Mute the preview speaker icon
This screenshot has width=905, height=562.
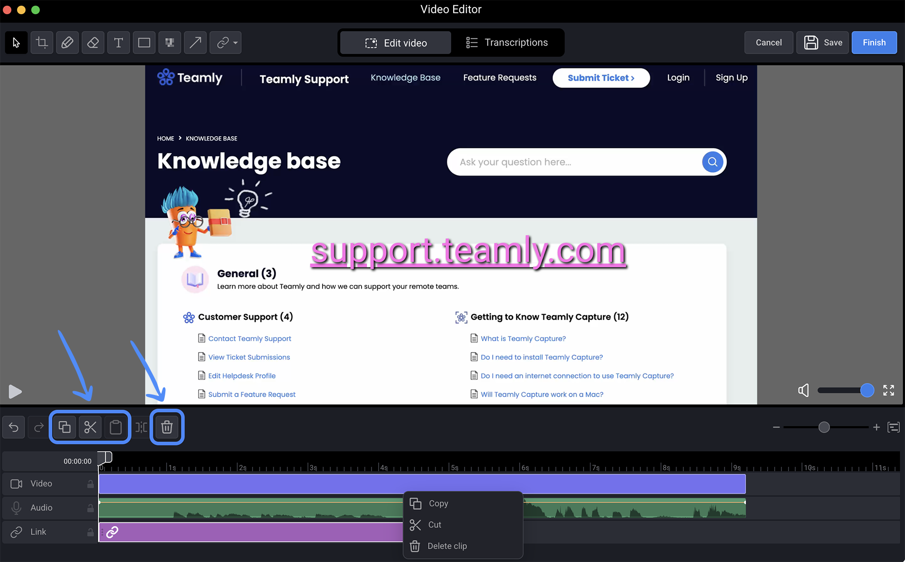tap(803, 391)
